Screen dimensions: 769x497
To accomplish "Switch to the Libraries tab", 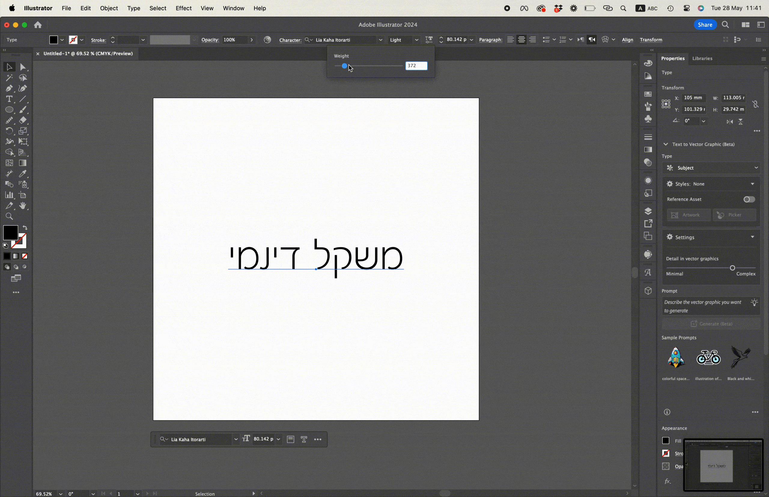I will pyautogui.click(x=703, y=59).
